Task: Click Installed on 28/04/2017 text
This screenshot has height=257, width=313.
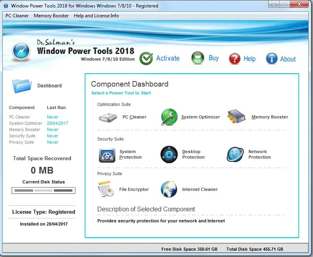Action: coord(44,224)
